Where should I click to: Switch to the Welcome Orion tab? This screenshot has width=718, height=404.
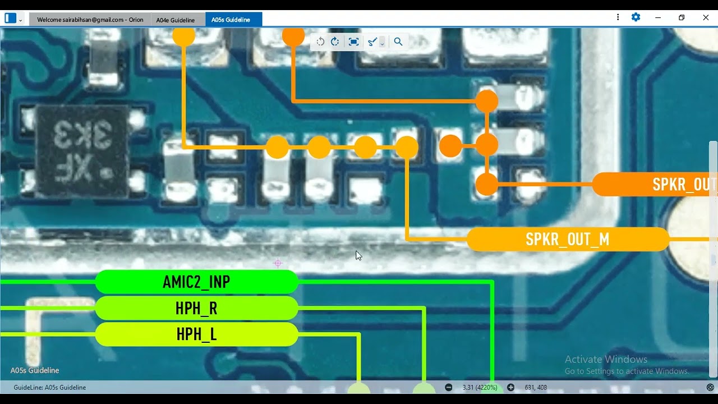coord(90,20)
